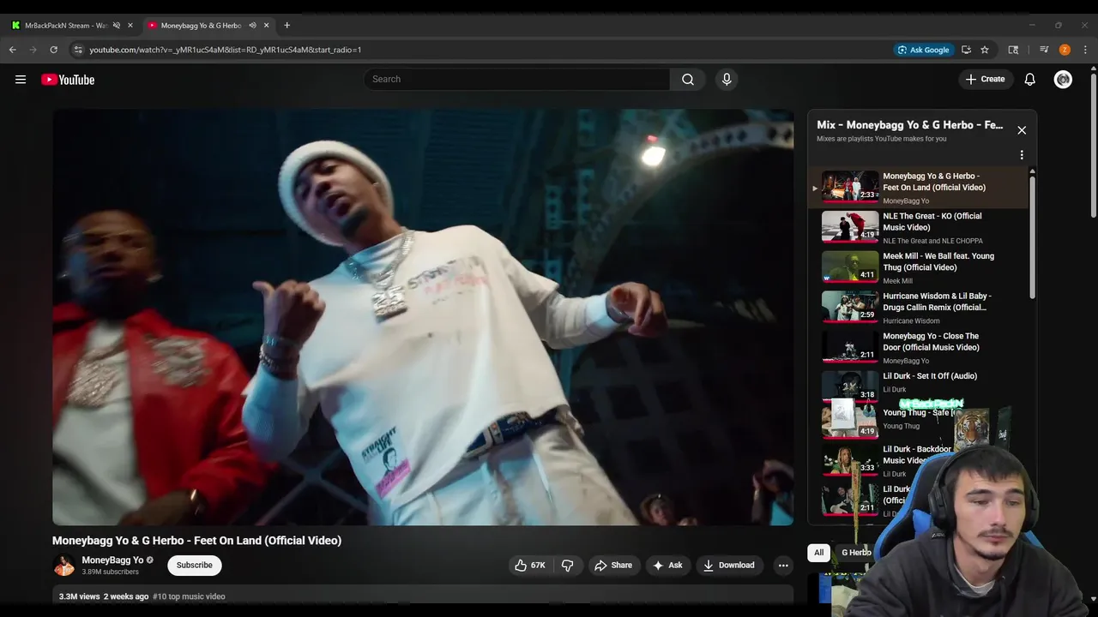View site information icon in address bar
Viewport: 1098px width, 617px height.
click(78, 50)
